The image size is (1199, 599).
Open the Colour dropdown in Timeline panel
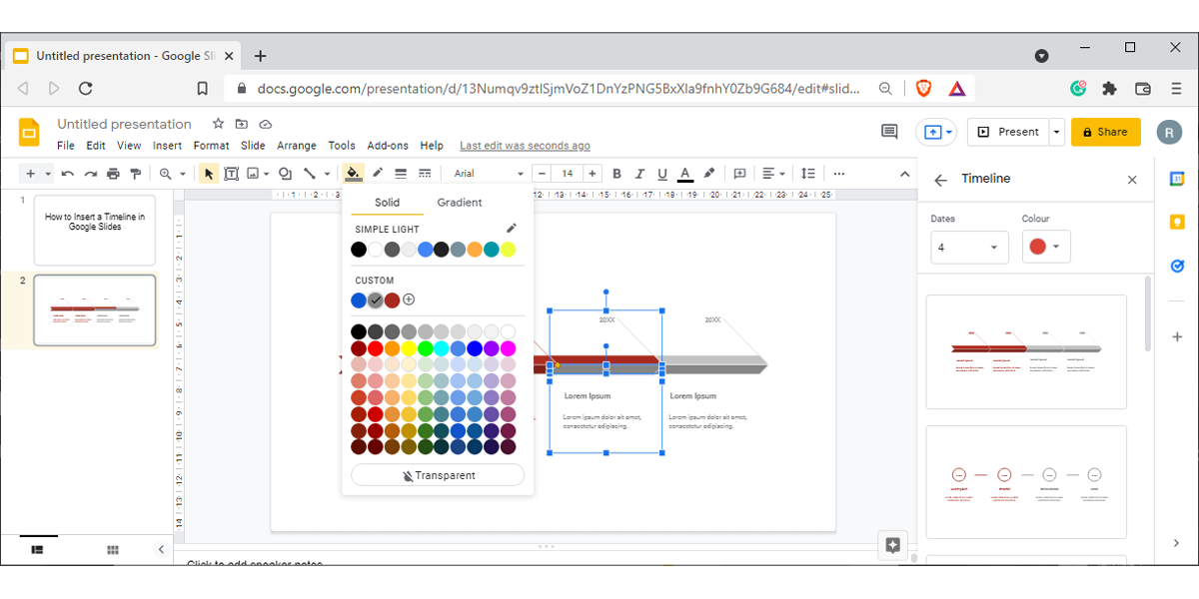pyautogui.click(x=1046, y=248)
